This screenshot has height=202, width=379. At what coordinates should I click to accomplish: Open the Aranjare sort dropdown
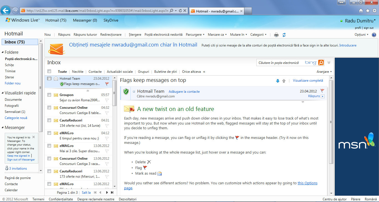tap(324, 72)
